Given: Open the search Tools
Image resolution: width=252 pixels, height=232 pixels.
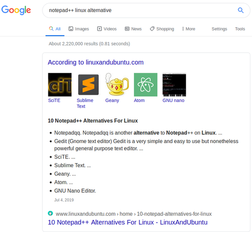Looking at the screenshot, I should click(x=240, y=29).
